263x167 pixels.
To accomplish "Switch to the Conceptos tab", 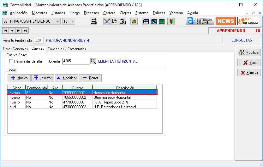I will (x=56, y=49).
